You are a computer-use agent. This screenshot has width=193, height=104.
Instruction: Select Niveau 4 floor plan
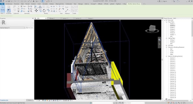coord(173,29)
